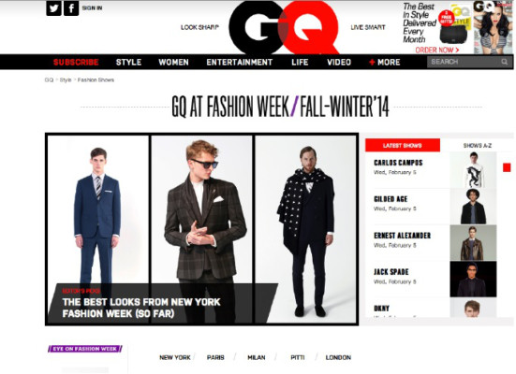
Task: Click Order Now subscription ad
Action: [x=437, y=50]
